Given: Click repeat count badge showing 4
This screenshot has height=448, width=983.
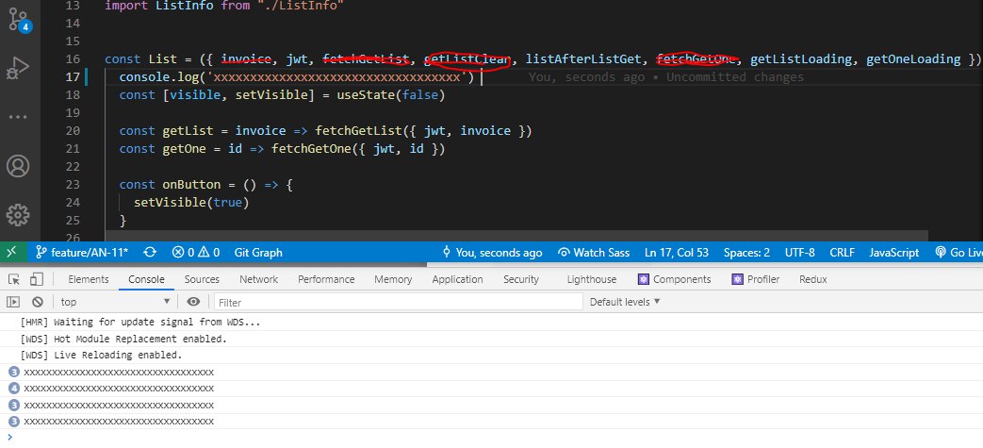Looking at the screenshot, I should [x=14, y=389].
